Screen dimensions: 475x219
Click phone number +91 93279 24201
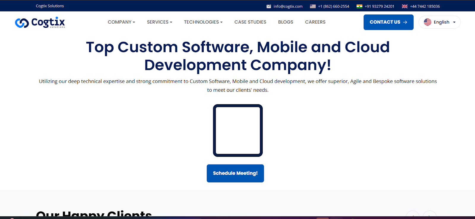(x=379, y=6)
